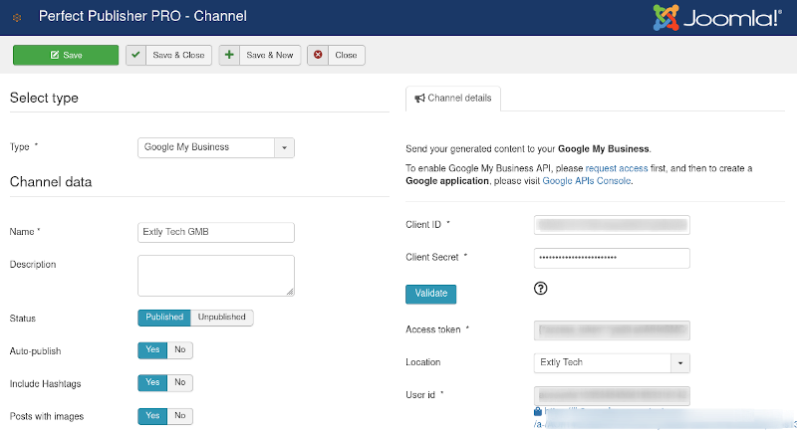The image size is (797, 436).
Task: Click the green checkmark on Save & Close
Action: click(135, 55)
